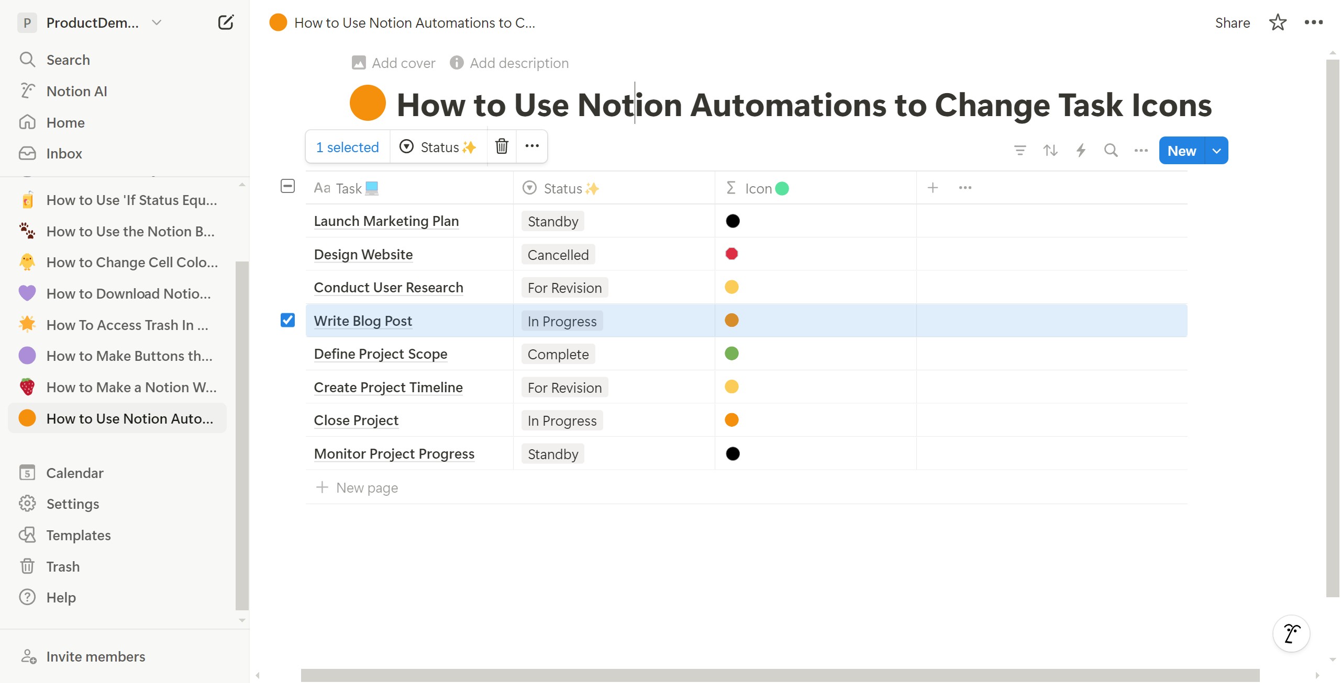The height and width of the screenshot is (683, 1341).
Task: Click green icon of Define Project Scope row
Action: click(x=732, y=354)
